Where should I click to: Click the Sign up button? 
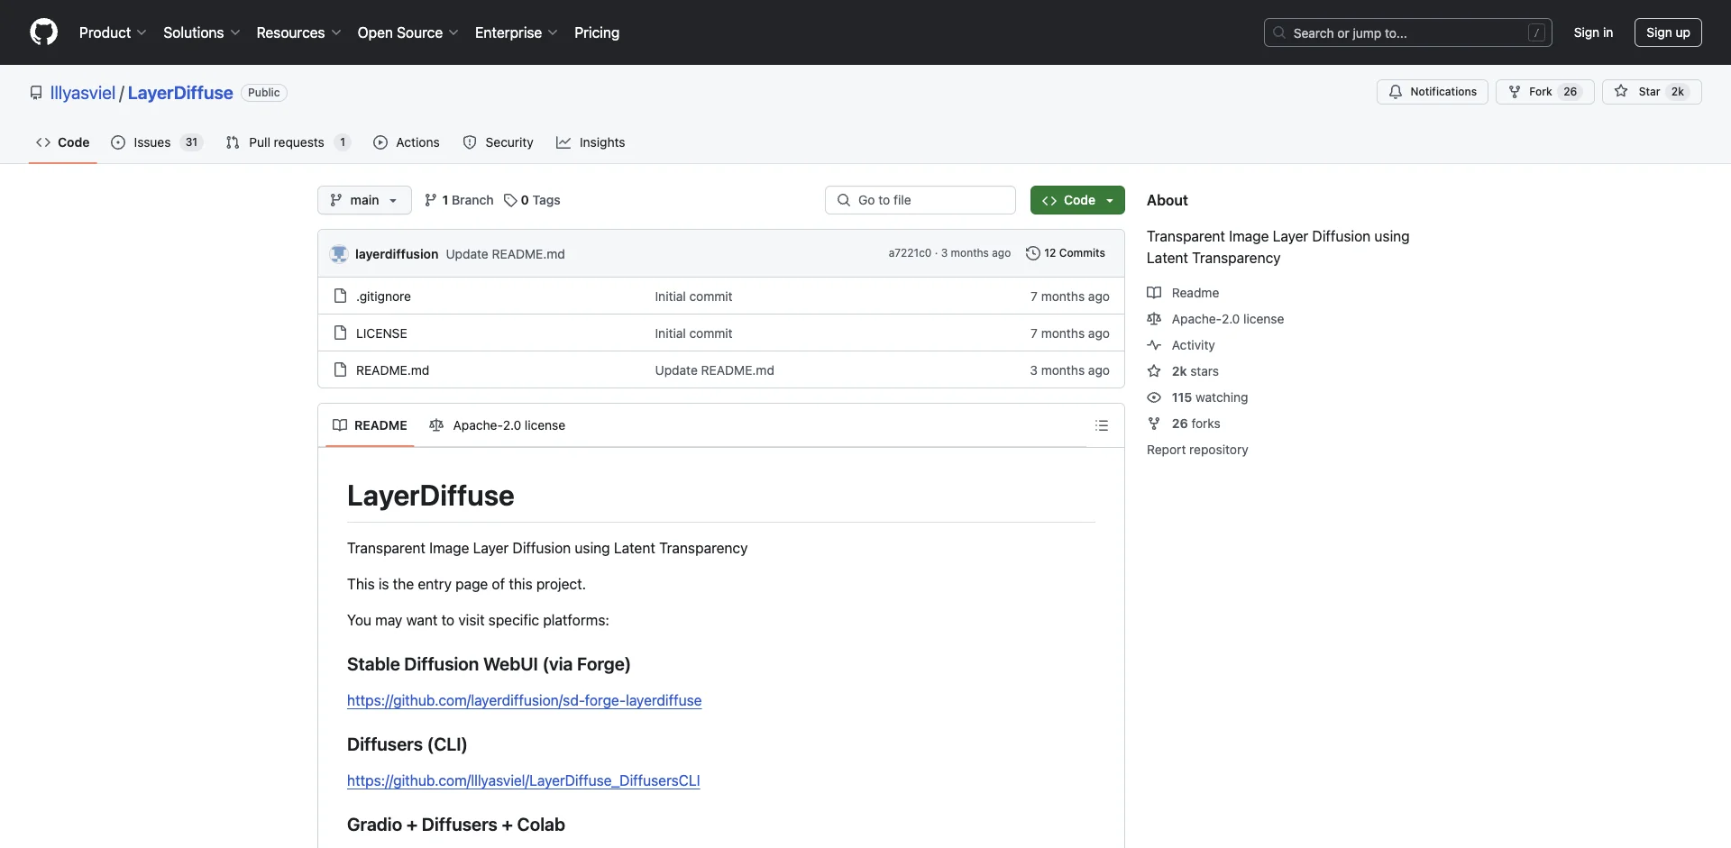coord(1668,32)
